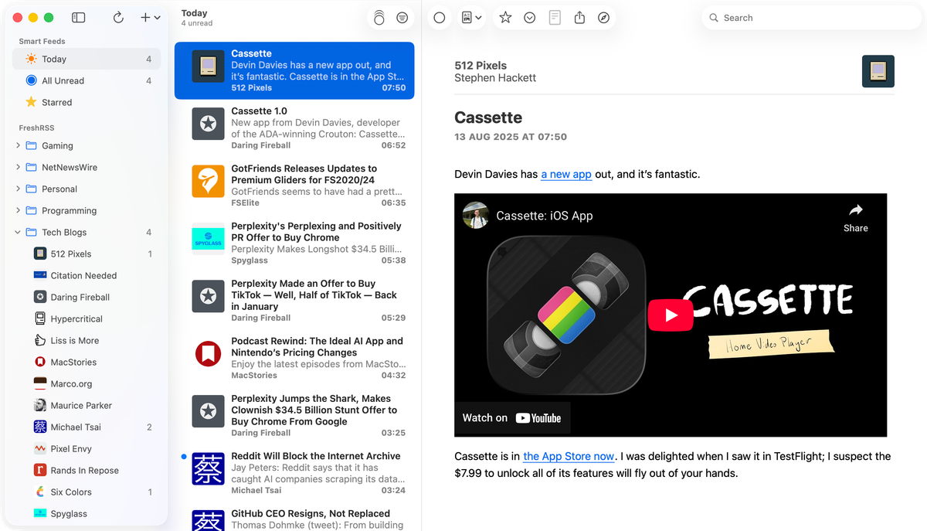Viewport: 927px width, 531px height.
Task: Open "the App Store now" link
Action: point(569,456)
